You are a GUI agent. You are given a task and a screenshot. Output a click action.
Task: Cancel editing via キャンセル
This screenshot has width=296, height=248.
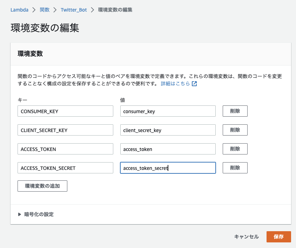click(x=246, y=237)
